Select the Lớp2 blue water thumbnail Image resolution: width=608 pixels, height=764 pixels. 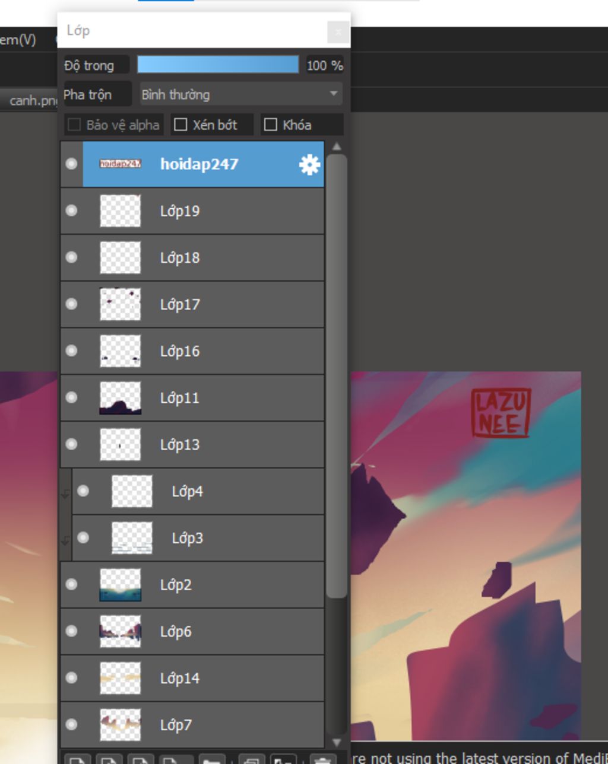coord(121,584)
